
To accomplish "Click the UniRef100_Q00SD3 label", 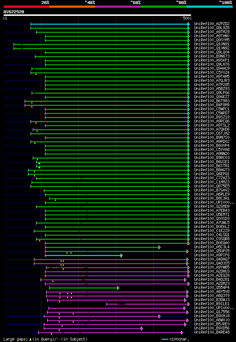I will (x=212, y=219).
